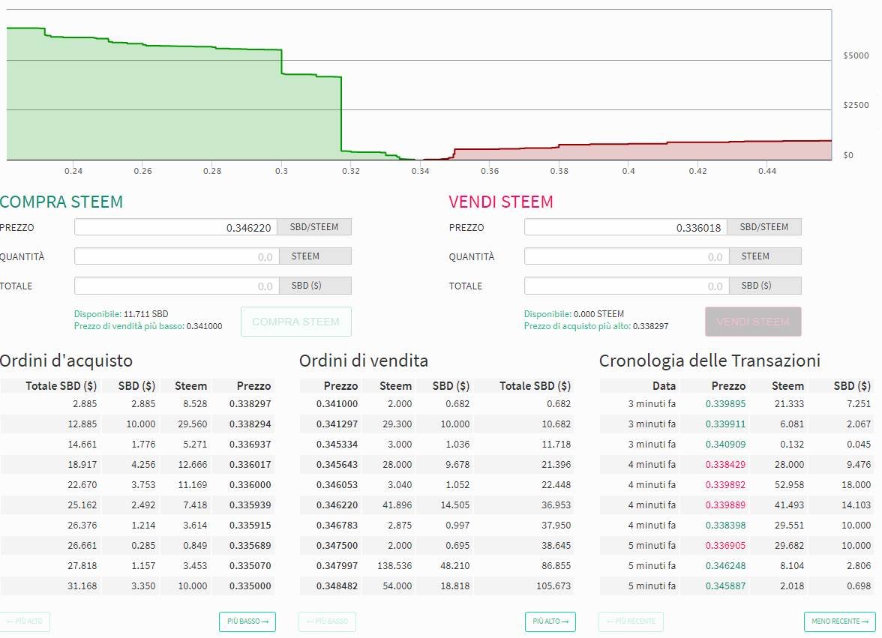Click PIÙ ALTO under sell orders
This screenshot has height=638, width=882.
pos(550,622)
